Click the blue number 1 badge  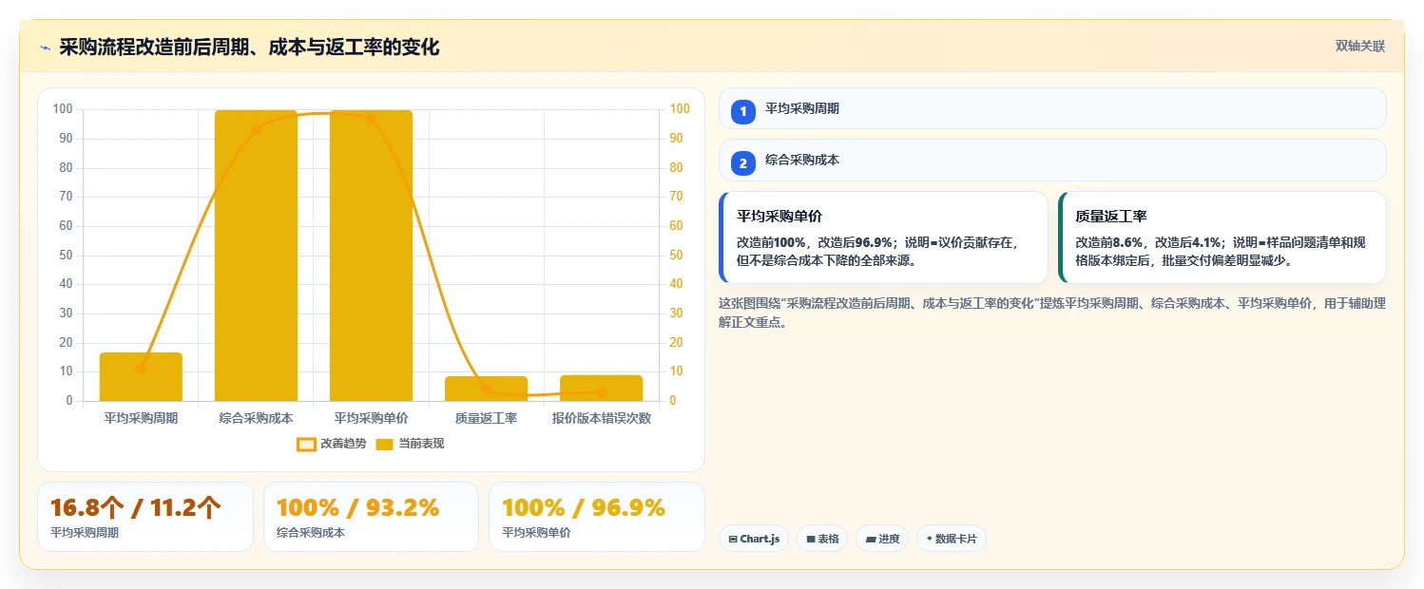pos(743,111)
